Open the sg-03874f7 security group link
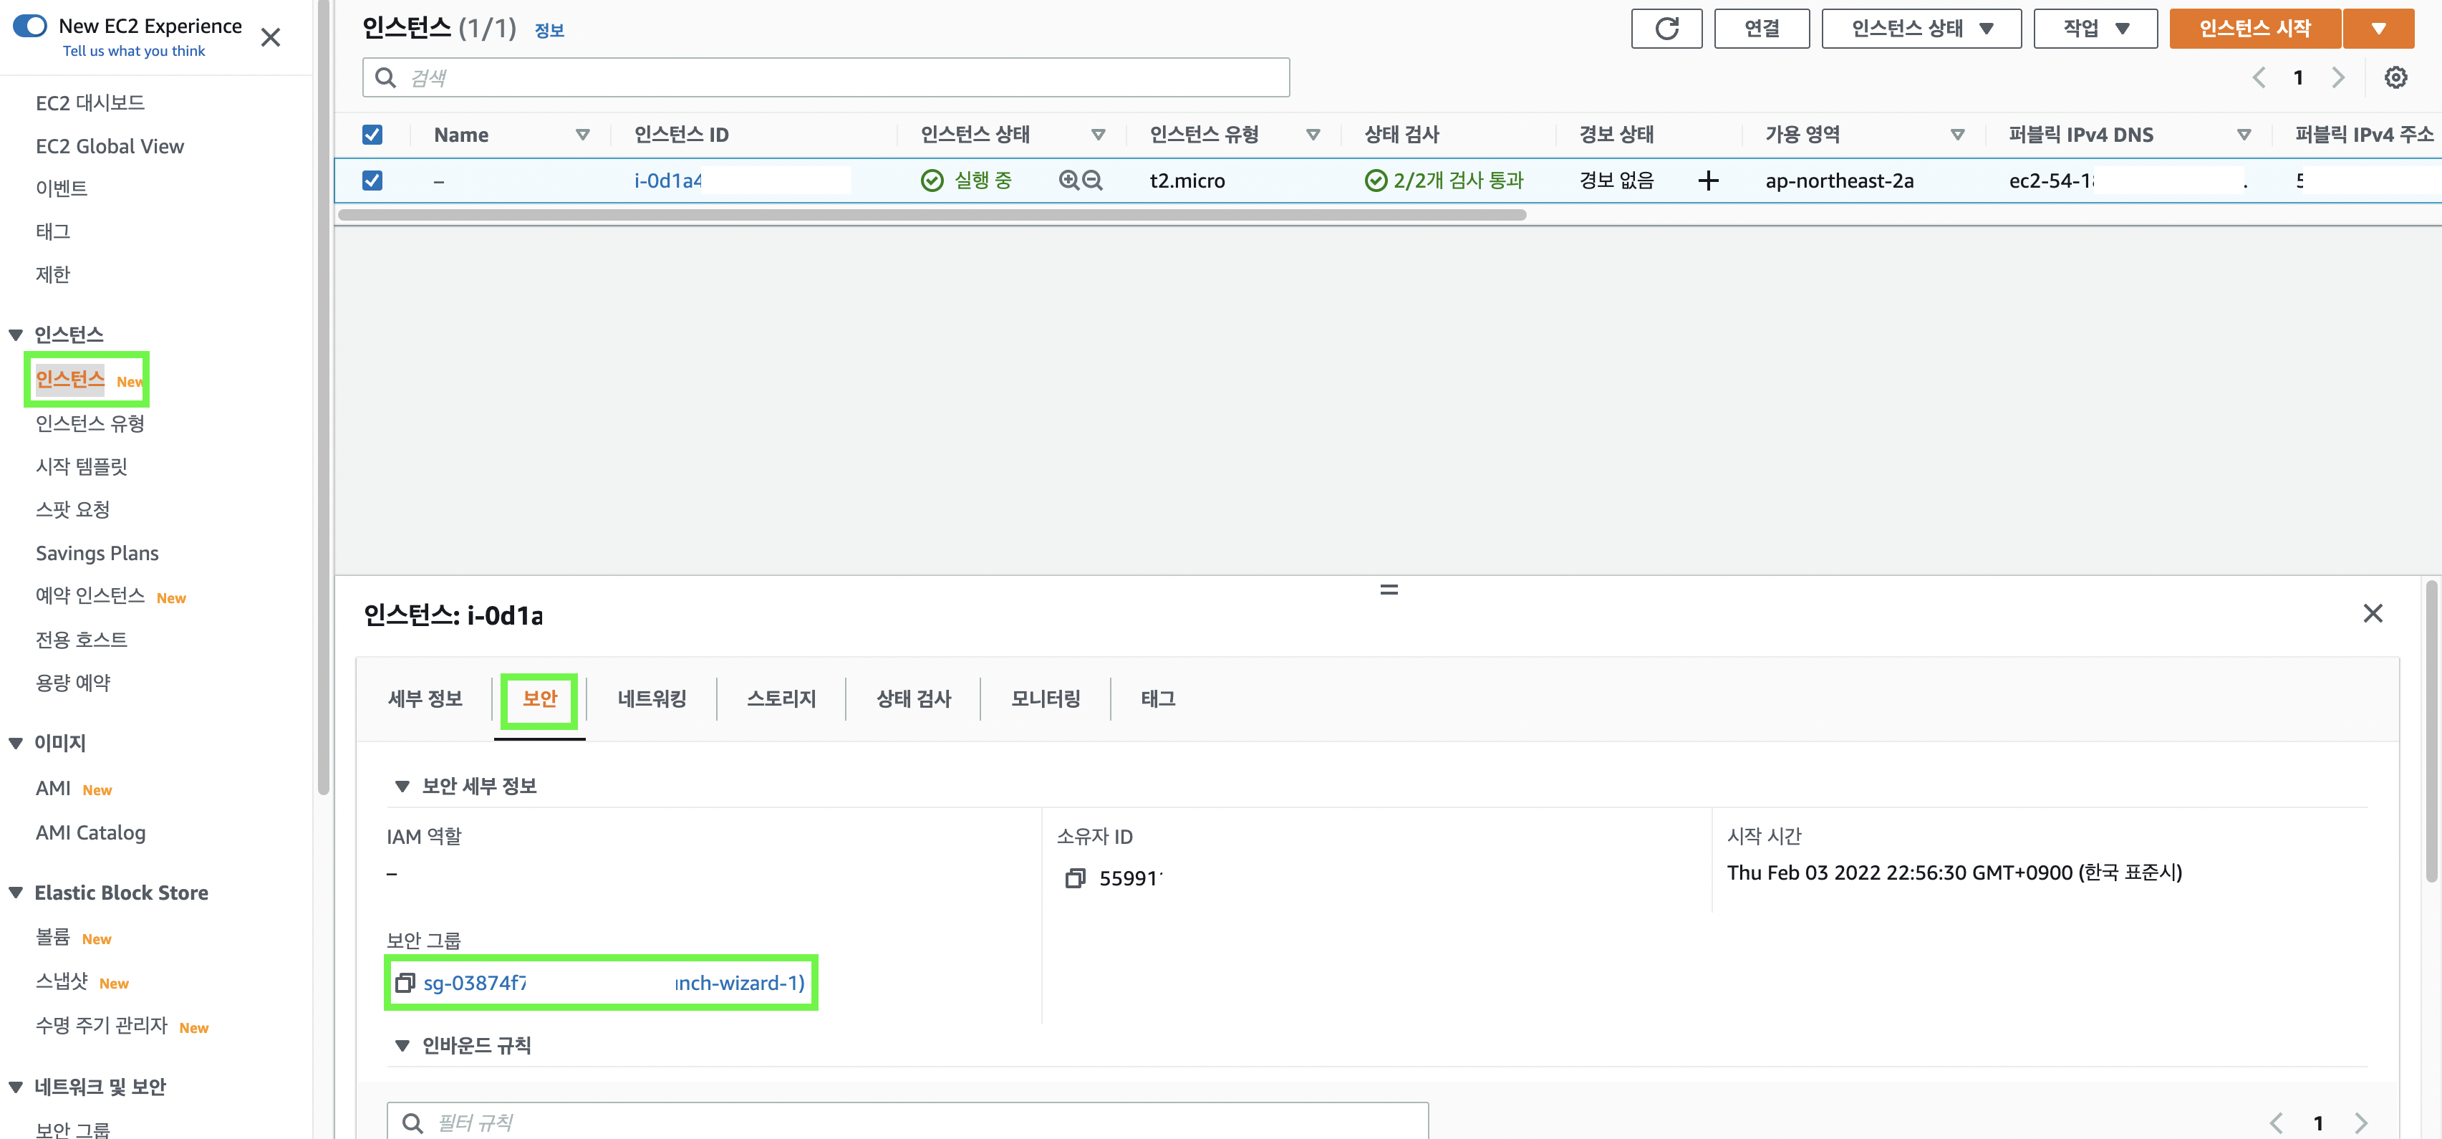The image size is (2442, 1139). click(x=474, y=983)
